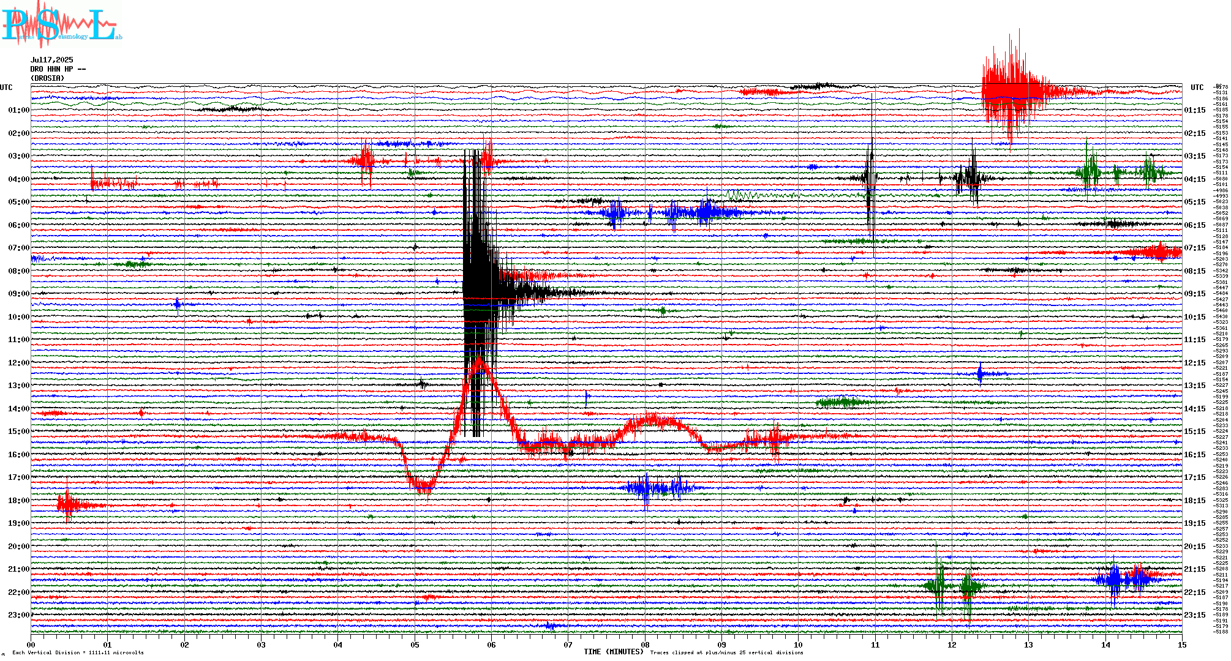This screenshot has width=1231, height=661.
Task: Click the 16:00 hour label
Action: pyautogui.click(x=18, y=455)
